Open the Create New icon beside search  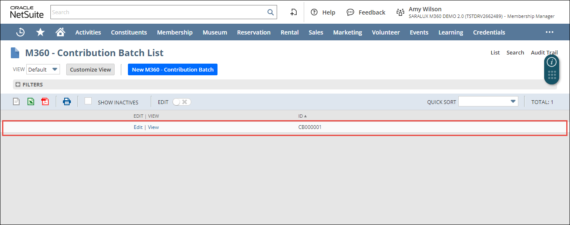click(x=293, y=12)
